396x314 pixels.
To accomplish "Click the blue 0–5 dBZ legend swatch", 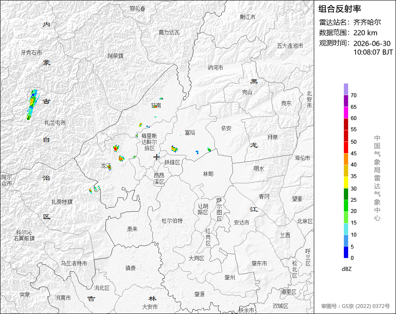I will pos(346,252).
